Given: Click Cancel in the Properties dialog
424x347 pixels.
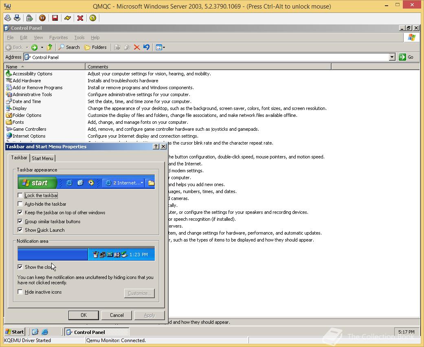Looking at the screenshot, I should (116, 315).
